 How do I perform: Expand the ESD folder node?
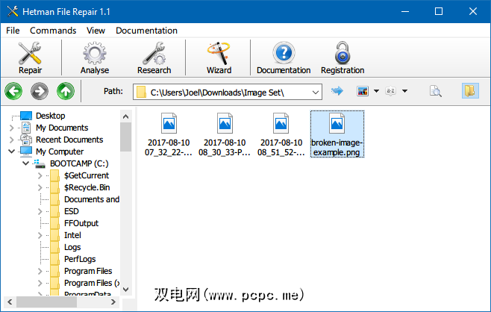coord(40,211)
